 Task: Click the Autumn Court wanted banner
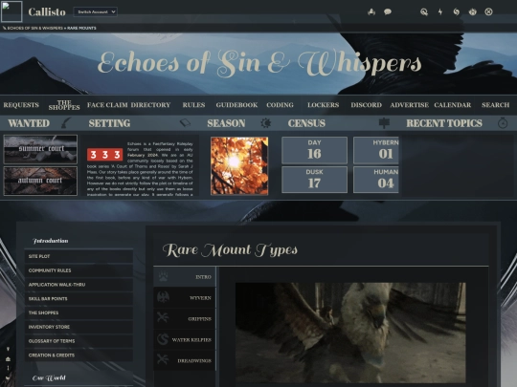[40, 181]
